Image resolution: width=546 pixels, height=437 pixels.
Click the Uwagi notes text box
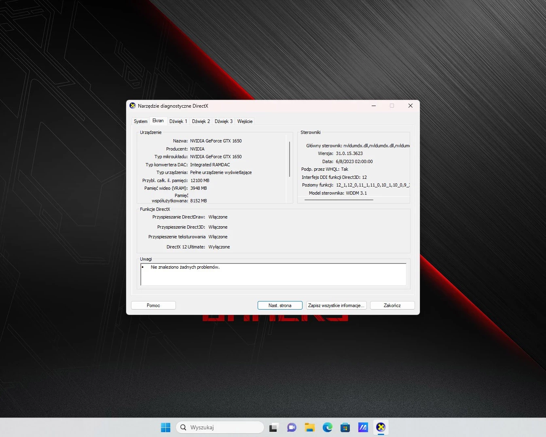[273, 274]
